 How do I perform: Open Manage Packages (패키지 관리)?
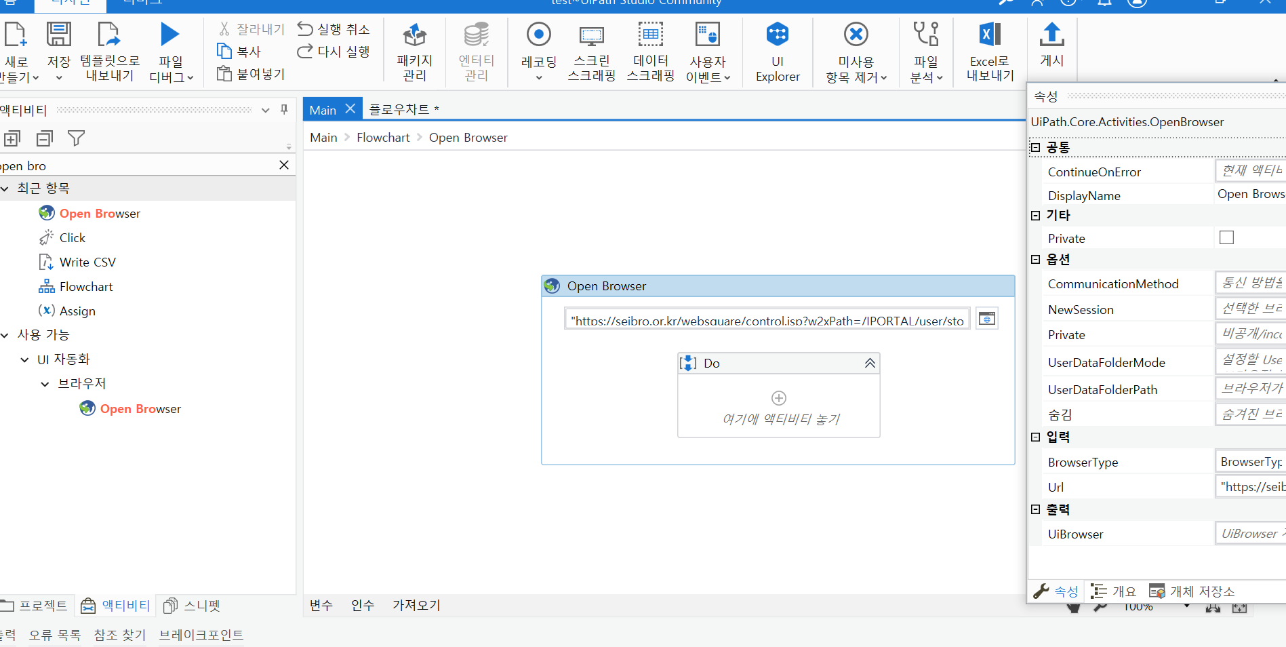pos(414,51)
